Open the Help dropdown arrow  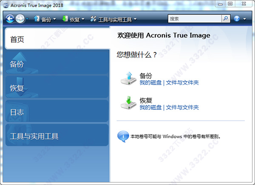(x=244, y=19)
